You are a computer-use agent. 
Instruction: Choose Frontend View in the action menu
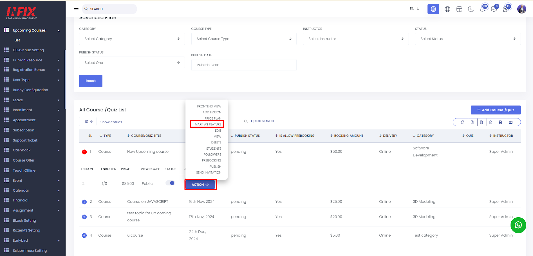coord(209,106)
